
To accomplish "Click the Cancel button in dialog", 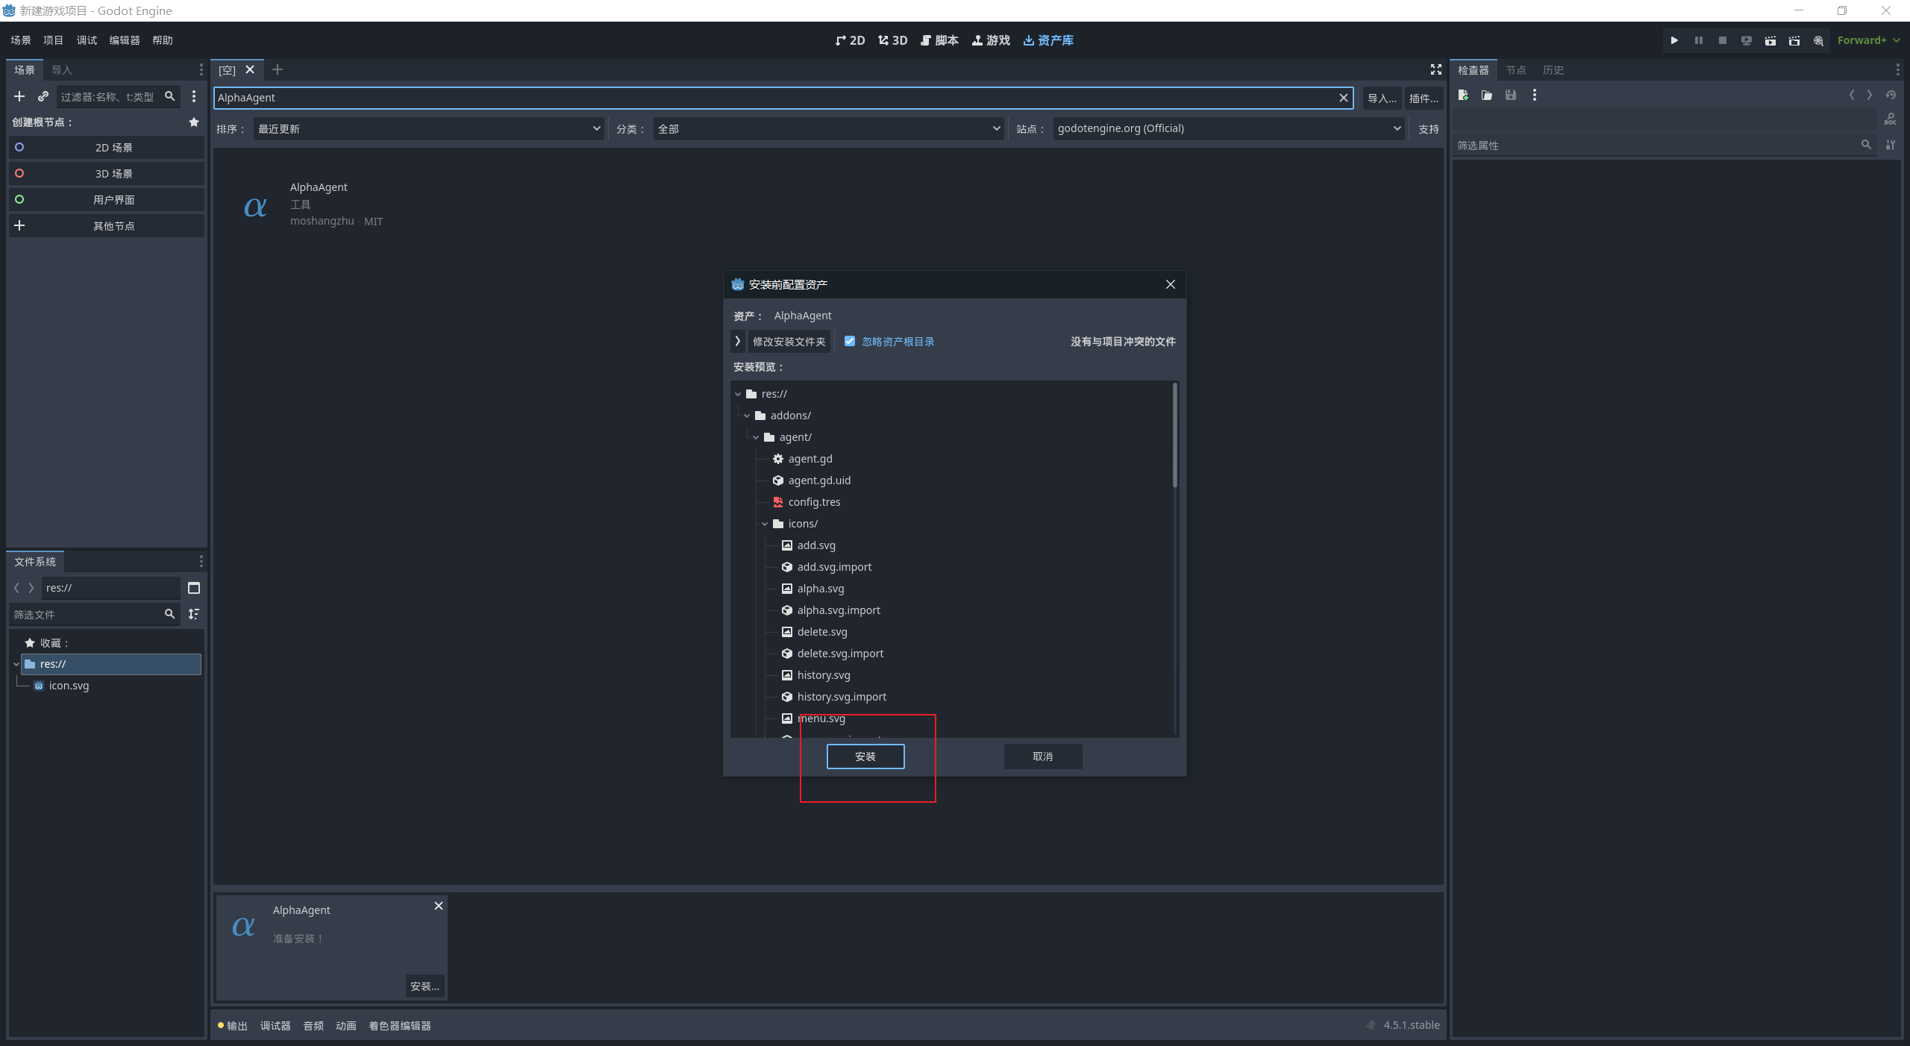I will point(1042,757).
